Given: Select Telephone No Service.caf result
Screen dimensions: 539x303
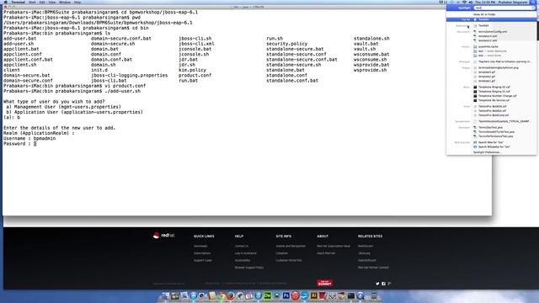Looking at the screenshot, I should [494, 100].
